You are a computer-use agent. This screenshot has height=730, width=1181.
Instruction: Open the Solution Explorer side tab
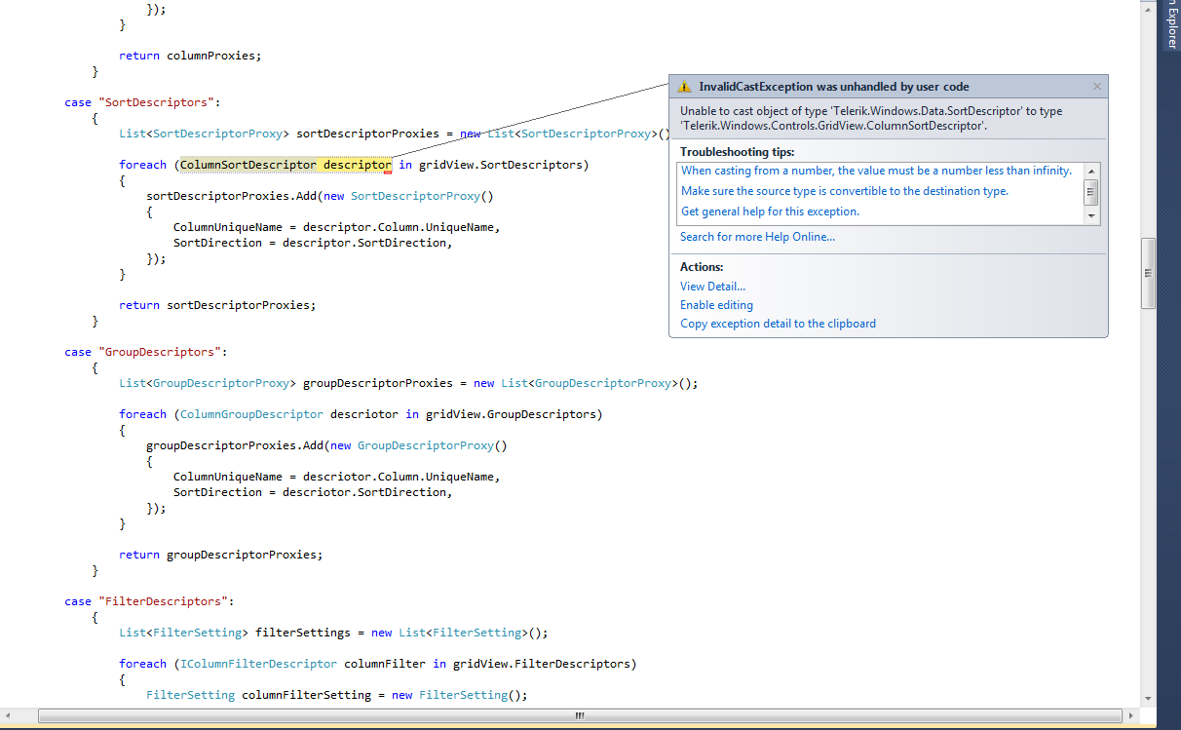point(1170,24)
